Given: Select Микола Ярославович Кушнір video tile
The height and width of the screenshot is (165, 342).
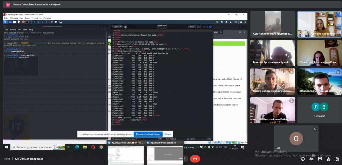Looking at the screenshot, I should (273, 53).
